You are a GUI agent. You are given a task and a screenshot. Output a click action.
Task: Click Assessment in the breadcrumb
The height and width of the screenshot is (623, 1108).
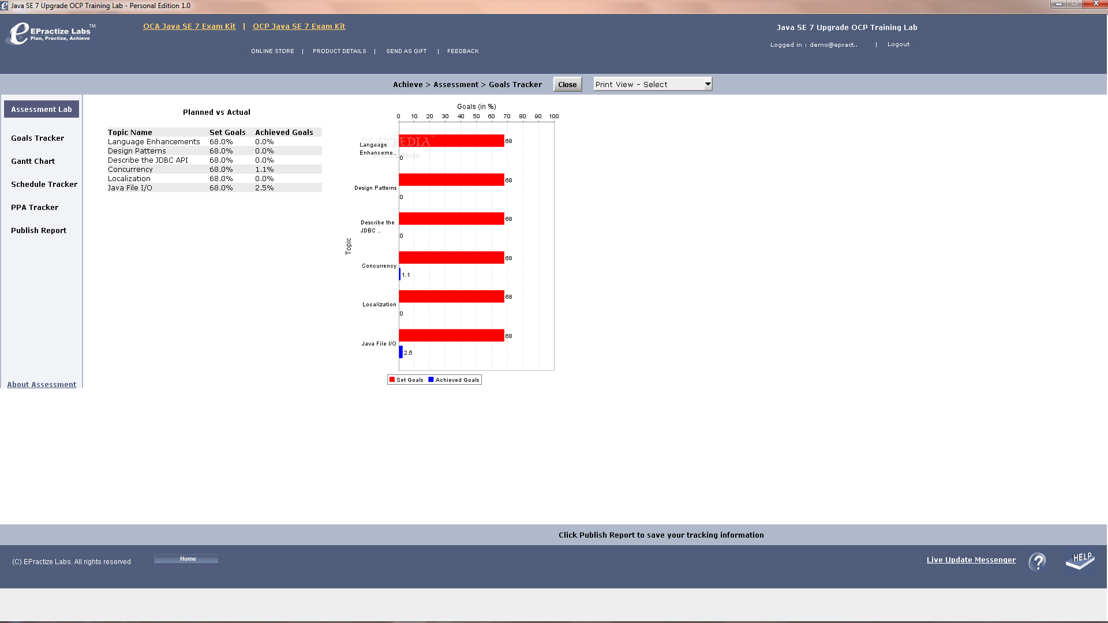(456, 84)
